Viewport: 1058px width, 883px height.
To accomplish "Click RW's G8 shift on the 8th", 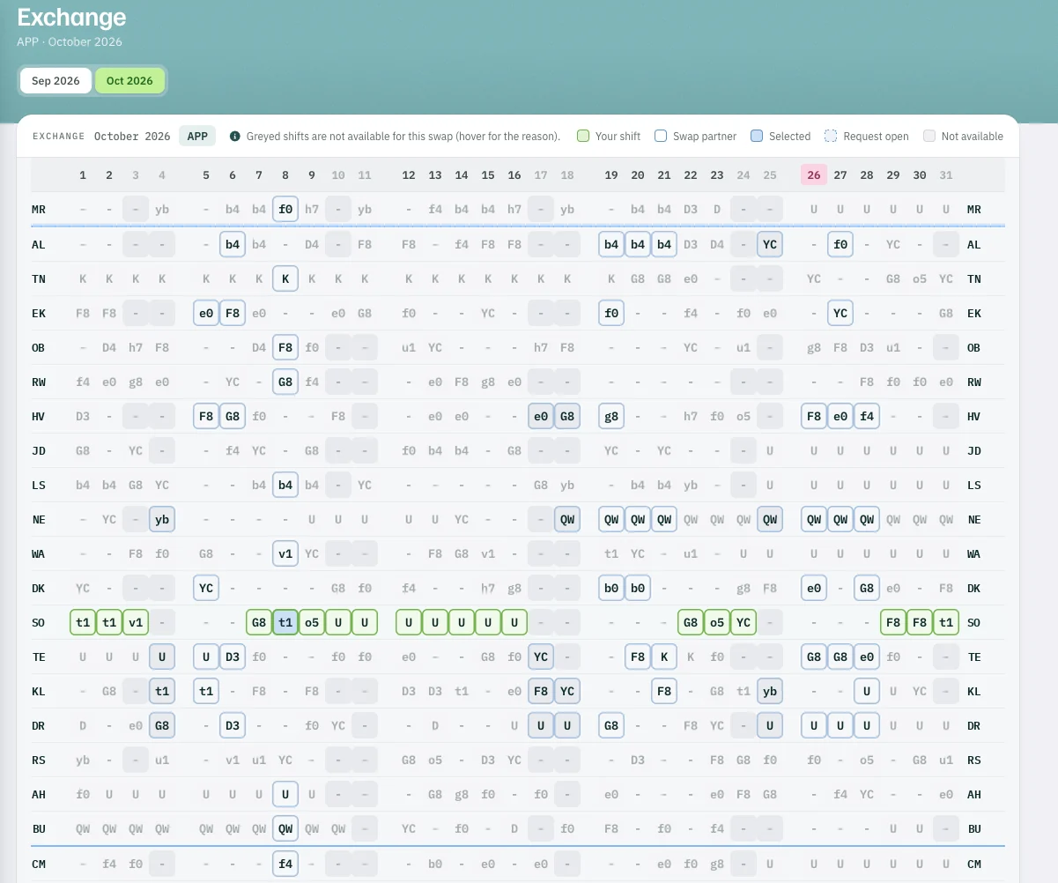I will (285, 382).
